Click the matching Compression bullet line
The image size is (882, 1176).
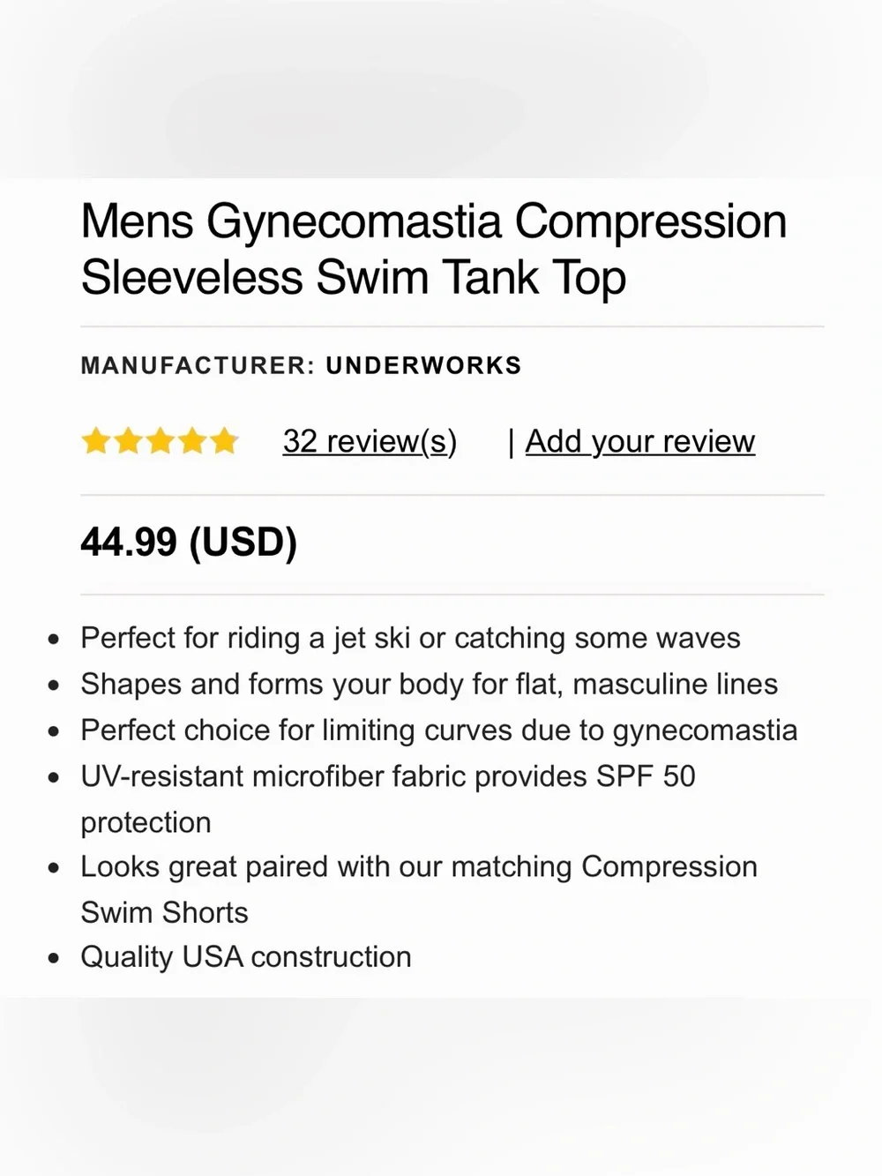coord(419,867)
